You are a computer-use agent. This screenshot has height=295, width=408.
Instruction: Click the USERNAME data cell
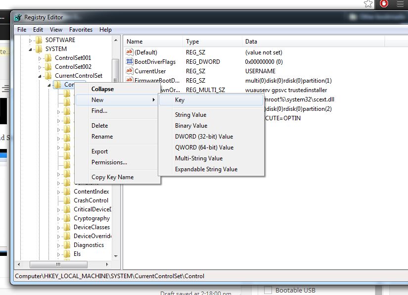[x=260, y=71]
